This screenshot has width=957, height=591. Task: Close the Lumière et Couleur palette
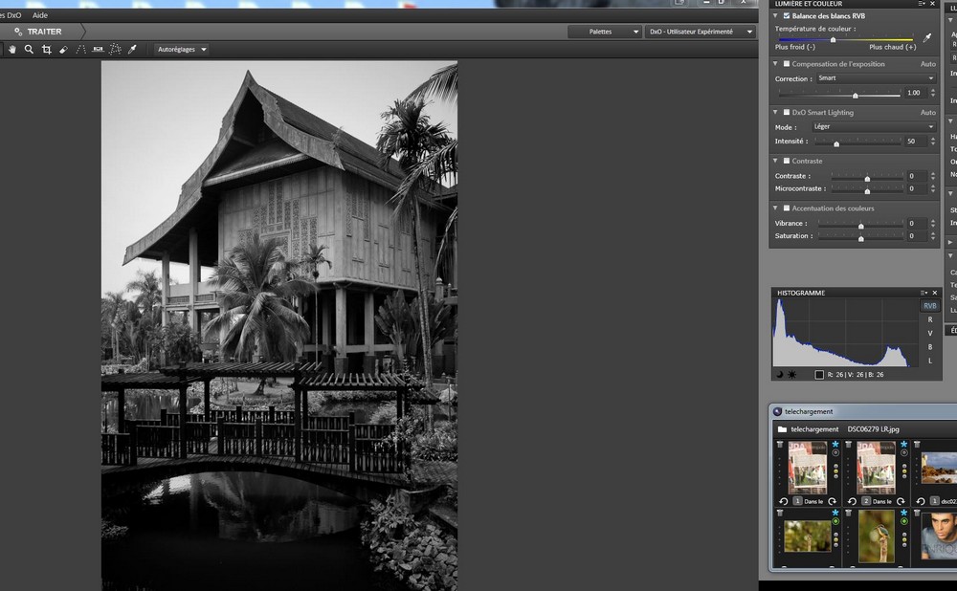pyautogui.click(x=932, y=4)
